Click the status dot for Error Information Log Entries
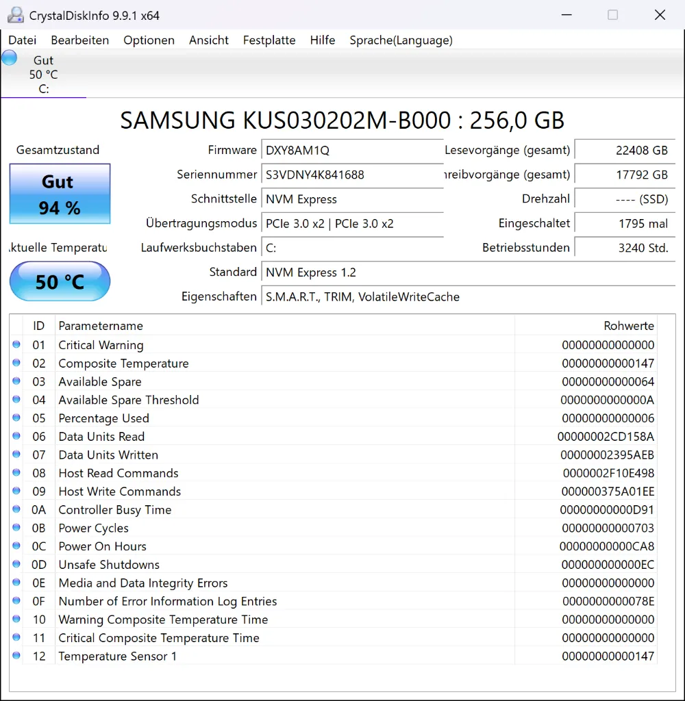Screen dimensions: 685x701 pyautogui.click(x=16, y=601)
